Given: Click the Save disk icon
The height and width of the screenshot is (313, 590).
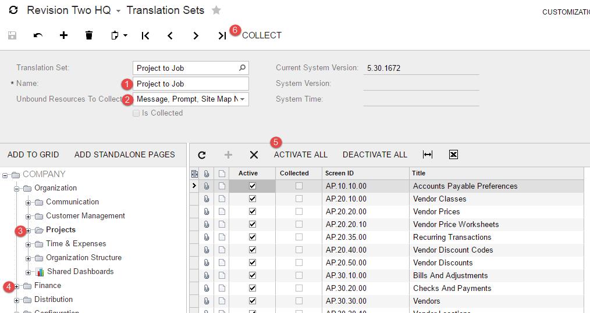Looking at the screenshot, I should point(12,35).
